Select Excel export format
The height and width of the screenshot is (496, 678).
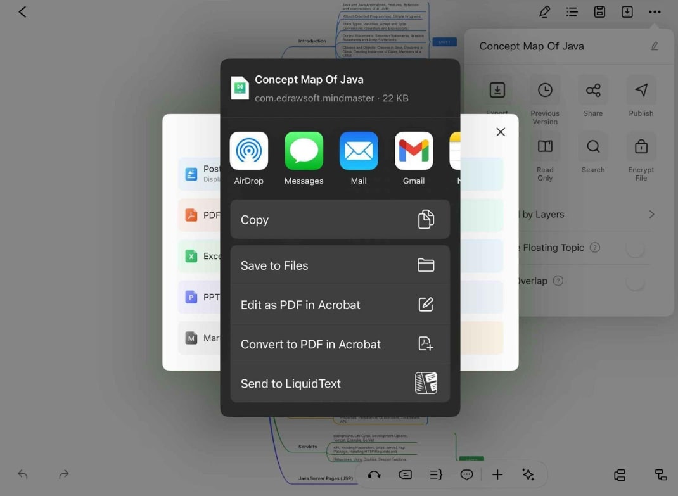[x=200, y=256]
